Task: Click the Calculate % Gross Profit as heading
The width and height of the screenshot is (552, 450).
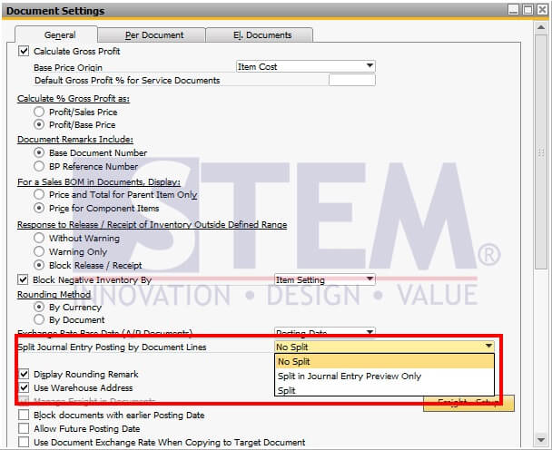Action: click(x=74, y=99)
